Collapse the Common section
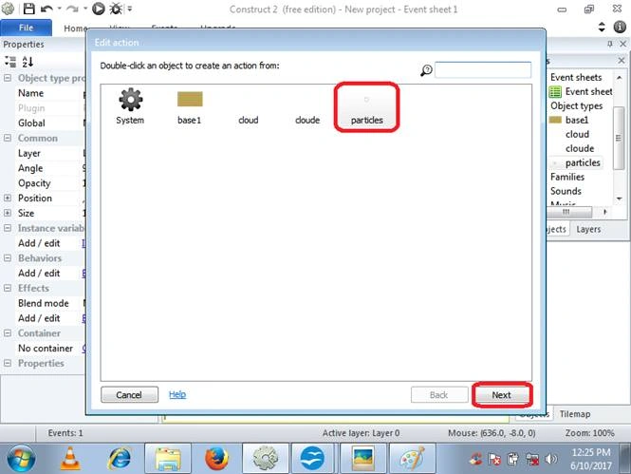The image size is (631, 474). tap(8, 138)
